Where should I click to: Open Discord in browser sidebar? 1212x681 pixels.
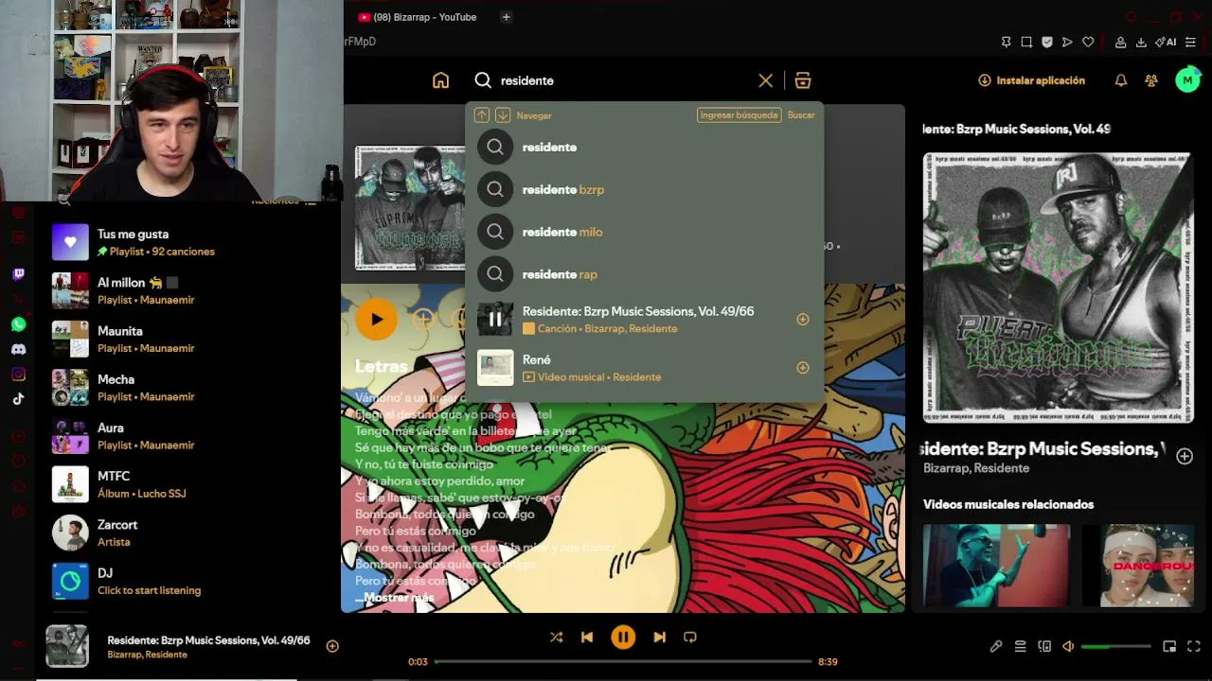pos(18,349)
